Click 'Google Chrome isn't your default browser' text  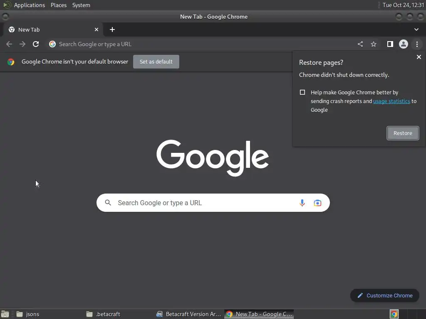coord(75,61)
